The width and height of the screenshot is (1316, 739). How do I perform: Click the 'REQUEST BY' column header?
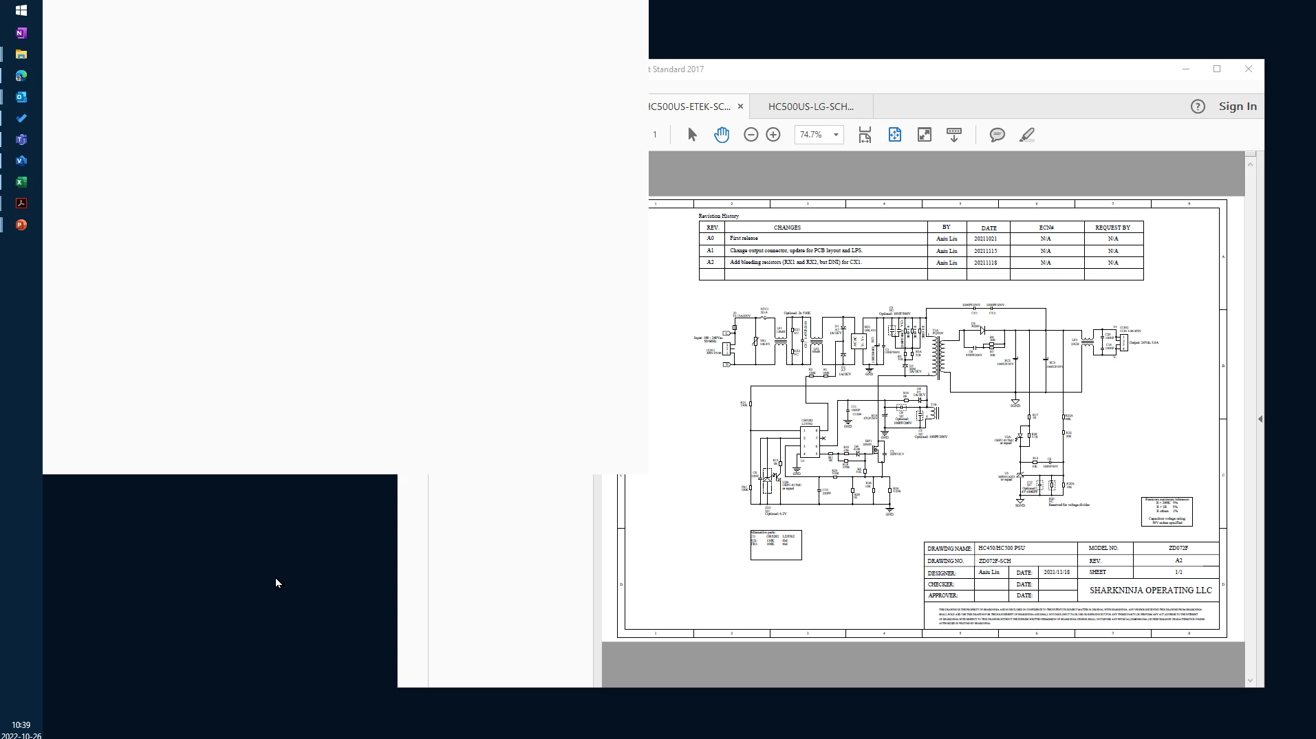pyautogui.click(x=1112, y=228)
